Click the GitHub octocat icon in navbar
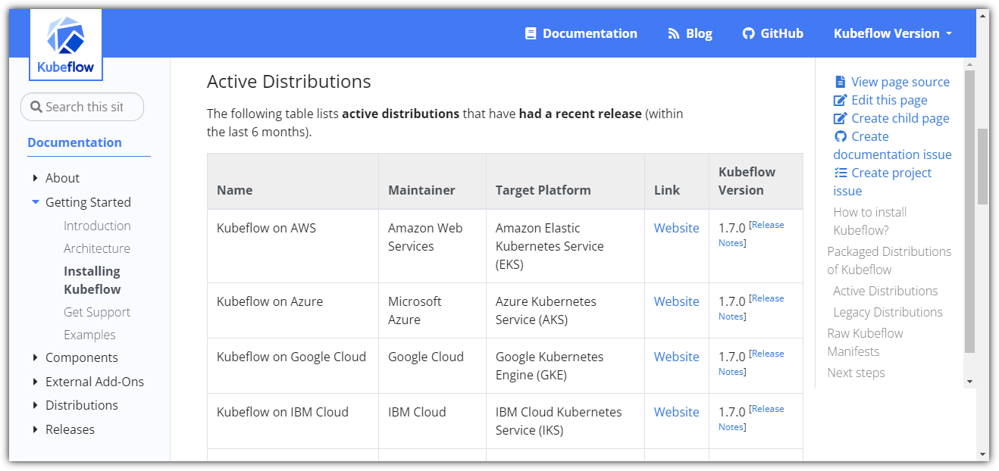The height and width of the screenshot is (471, 999). pyautogui.click(x=748, y=33)
